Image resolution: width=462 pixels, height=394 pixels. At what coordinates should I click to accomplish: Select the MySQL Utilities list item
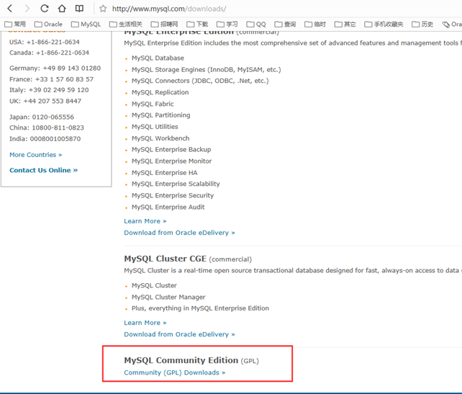tap(155, 127)
